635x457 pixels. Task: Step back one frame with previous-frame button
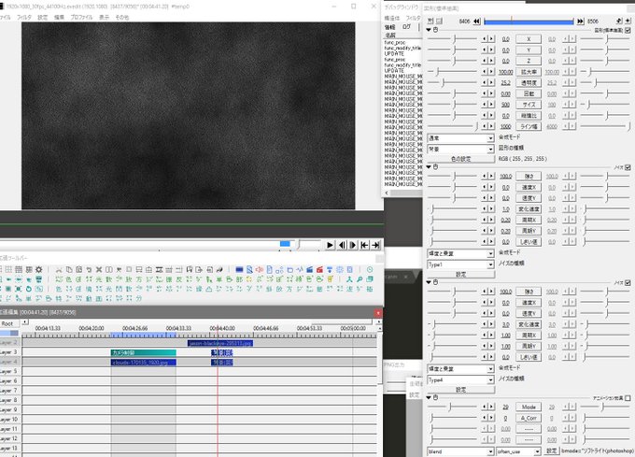(342, 245)
